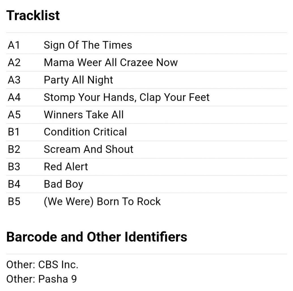Select track position B1
293x291 pixels.
click(14, 132)
